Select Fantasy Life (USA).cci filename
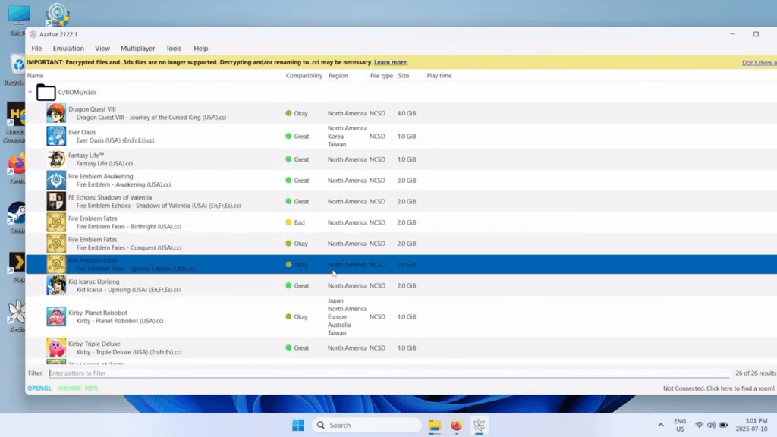Image resolution: width=777 pixels, height=437 pixels. pos(105,164)
